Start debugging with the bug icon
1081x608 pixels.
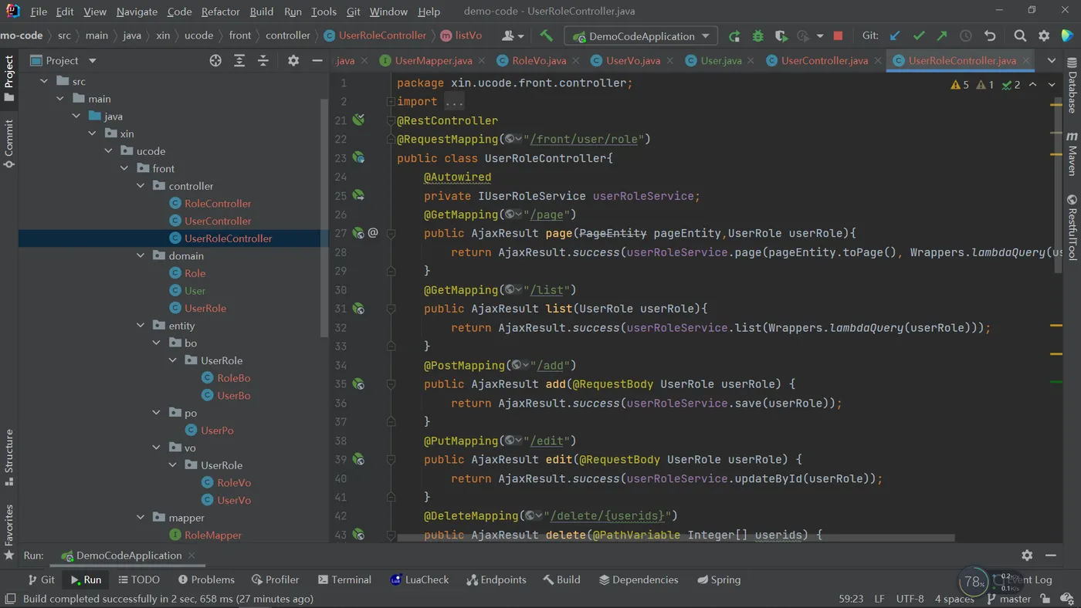(757, 35)
